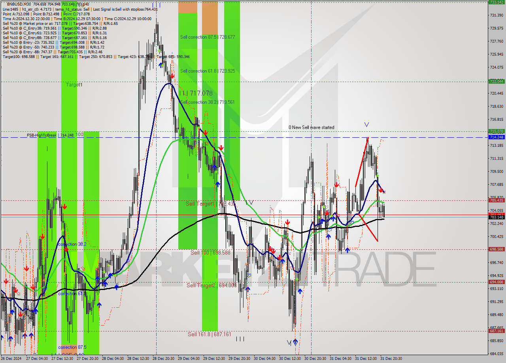Click the 'Time A:2024.12.30 22:30:00' text
Screen dimensions: 506x363
26,19
